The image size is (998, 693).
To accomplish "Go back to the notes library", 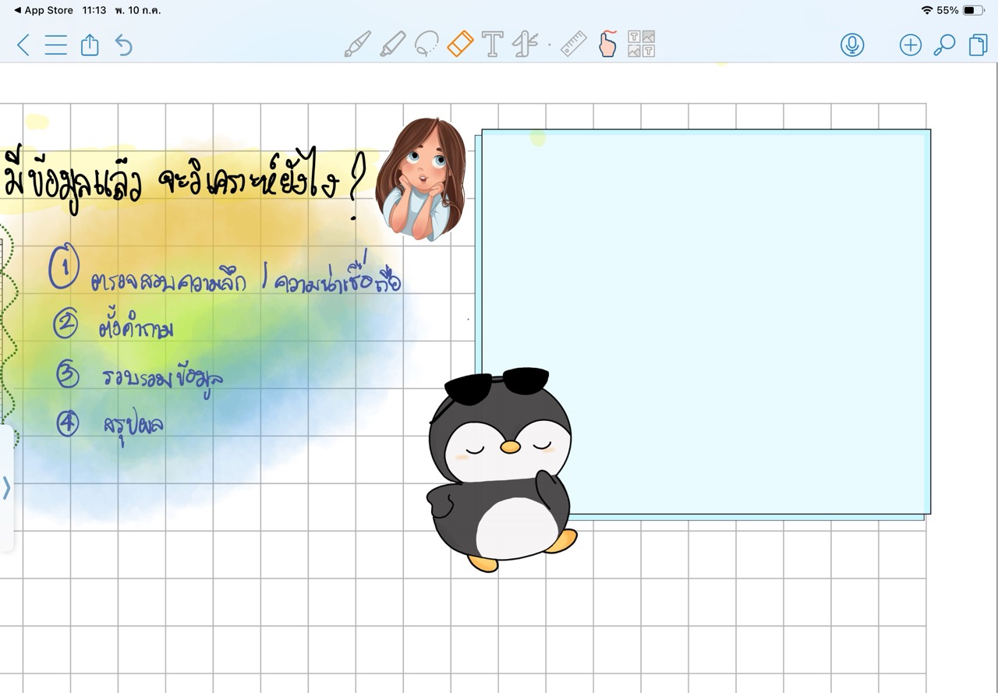I will [23, 45].
